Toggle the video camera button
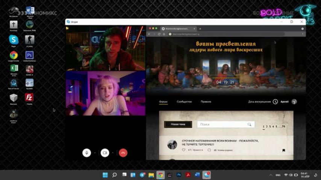Viewport: 321px width, 180px height. point(105,153)
